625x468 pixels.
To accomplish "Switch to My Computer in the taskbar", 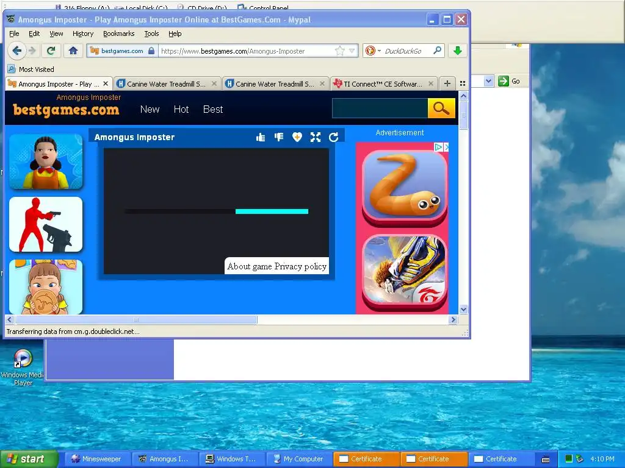I will coord(298,459).
